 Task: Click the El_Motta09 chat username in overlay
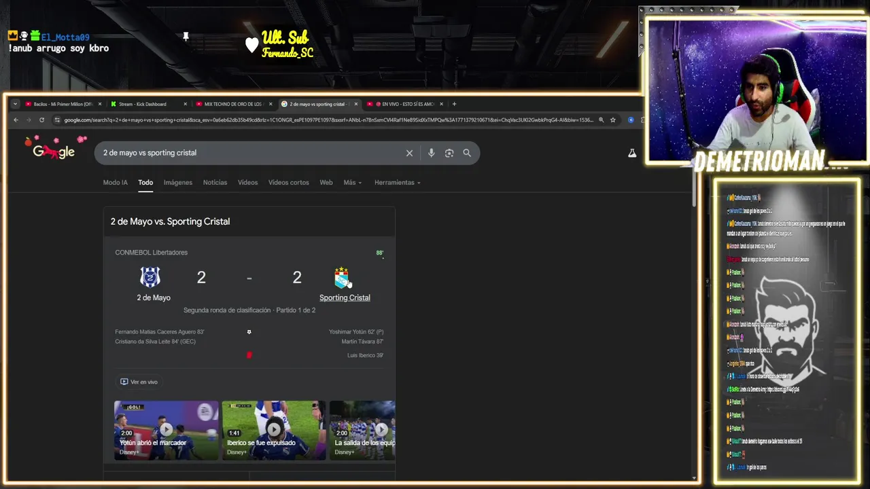(65, 37)
